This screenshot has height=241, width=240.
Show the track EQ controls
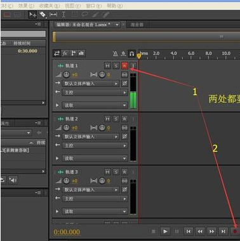point(81,53)
